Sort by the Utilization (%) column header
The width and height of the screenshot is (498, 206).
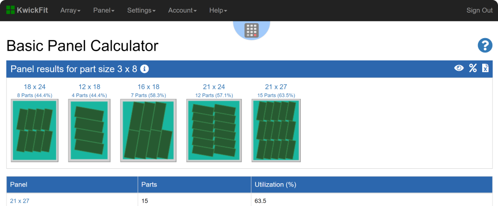(275, 184)
